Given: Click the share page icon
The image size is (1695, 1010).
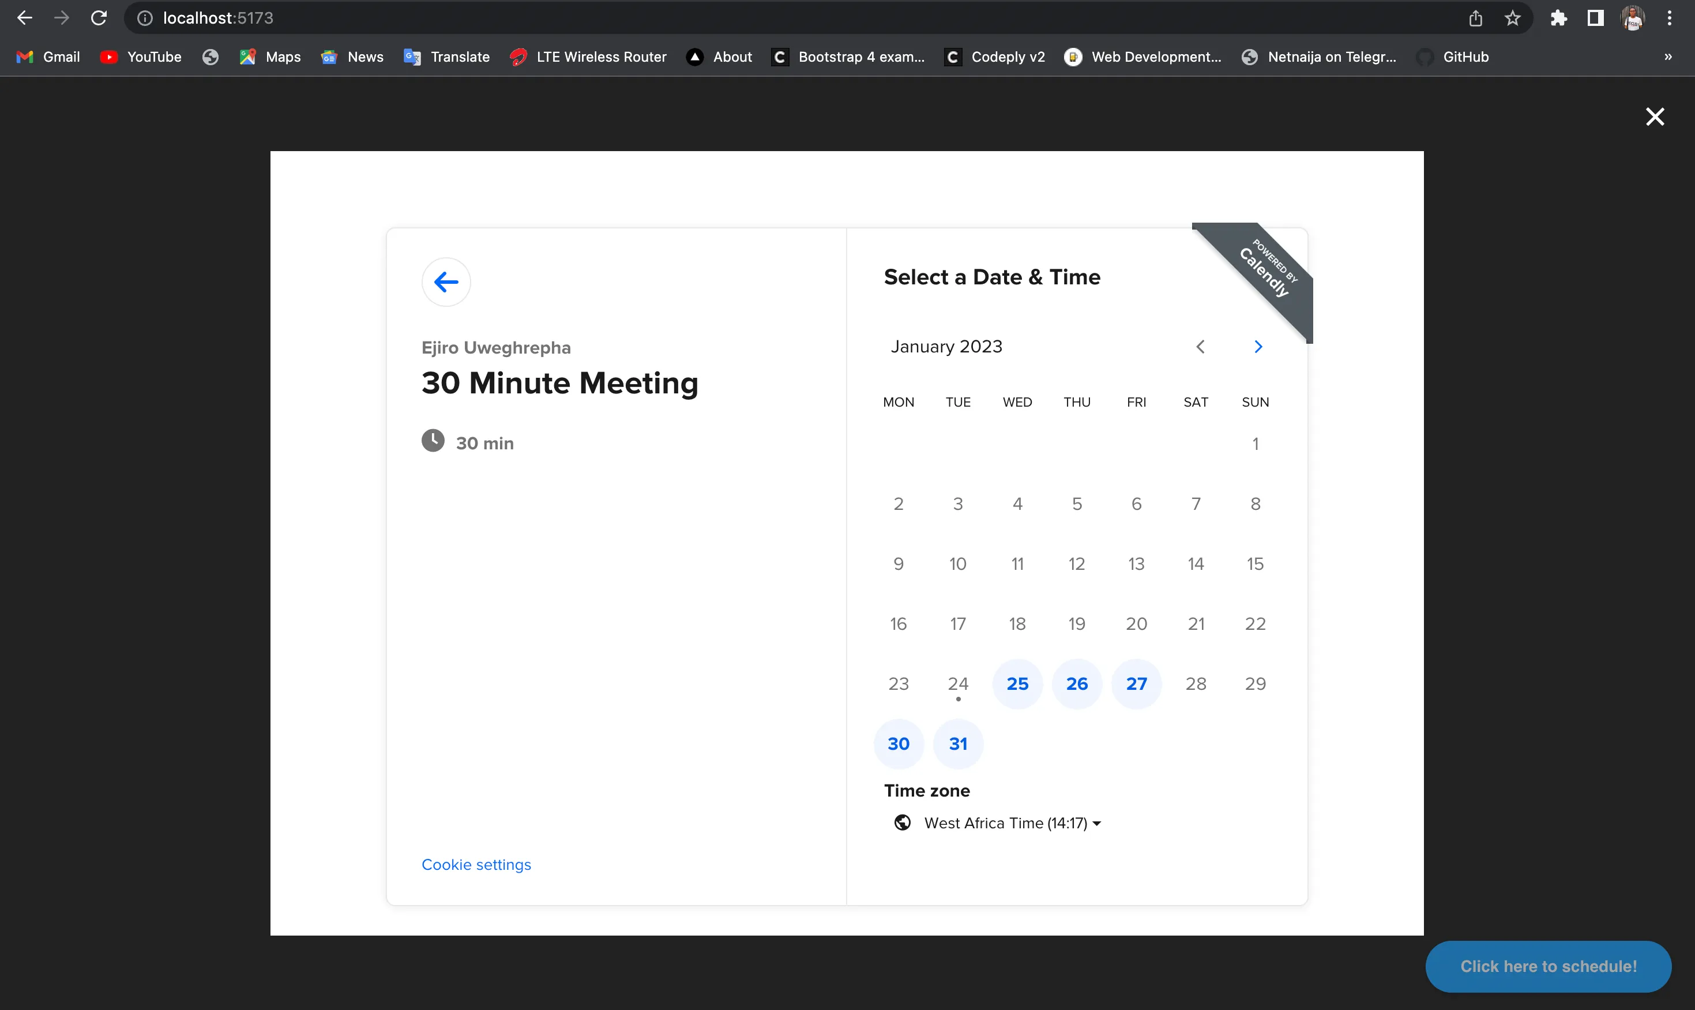Looking at the screenshot, I should click(x=1475, y=18).
